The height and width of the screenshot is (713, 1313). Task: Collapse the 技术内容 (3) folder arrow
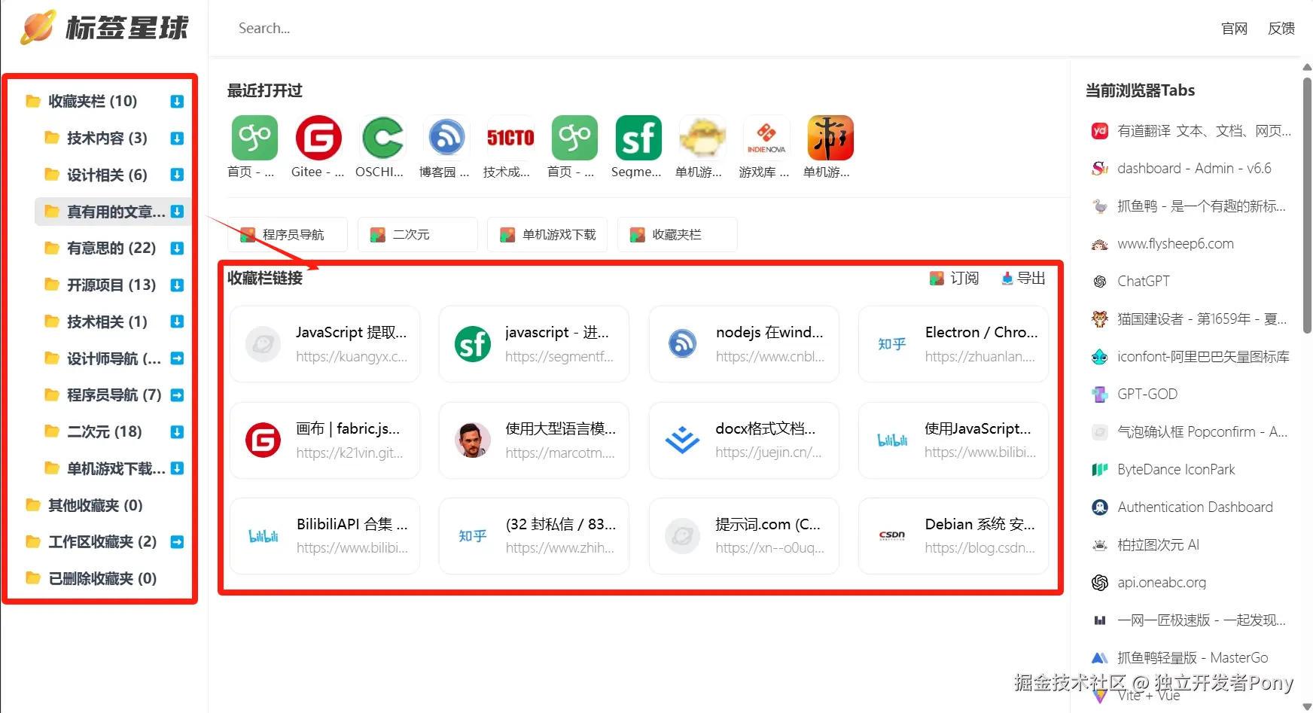coord(177,138)
